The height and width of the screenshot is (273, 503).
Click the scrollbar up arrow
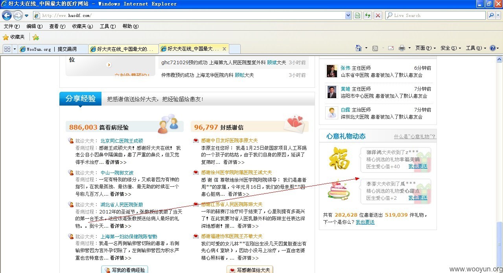499,59
